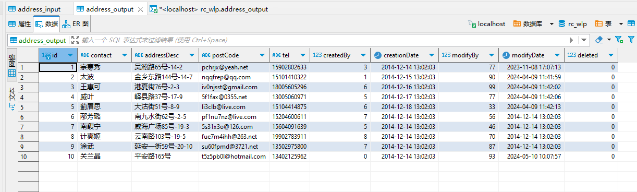Open the ER 图 diagram subtab
Viewport: 637px width, 192px height.
76,24
